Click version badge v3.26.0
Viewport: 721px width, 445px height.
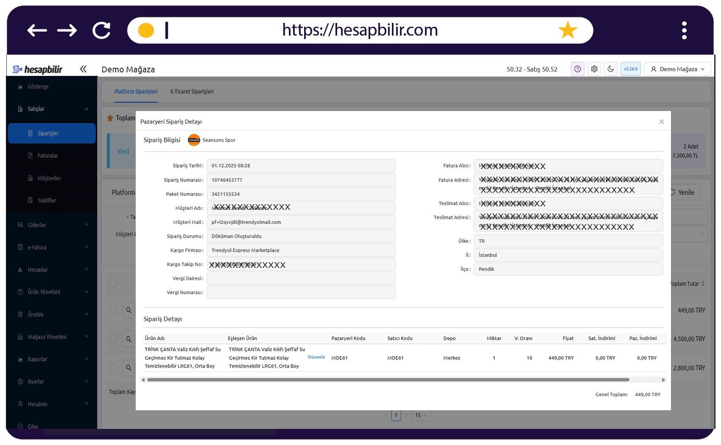pos(630,69)
